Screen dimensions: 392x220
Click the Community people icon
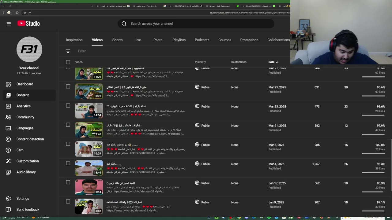point(8,117)
